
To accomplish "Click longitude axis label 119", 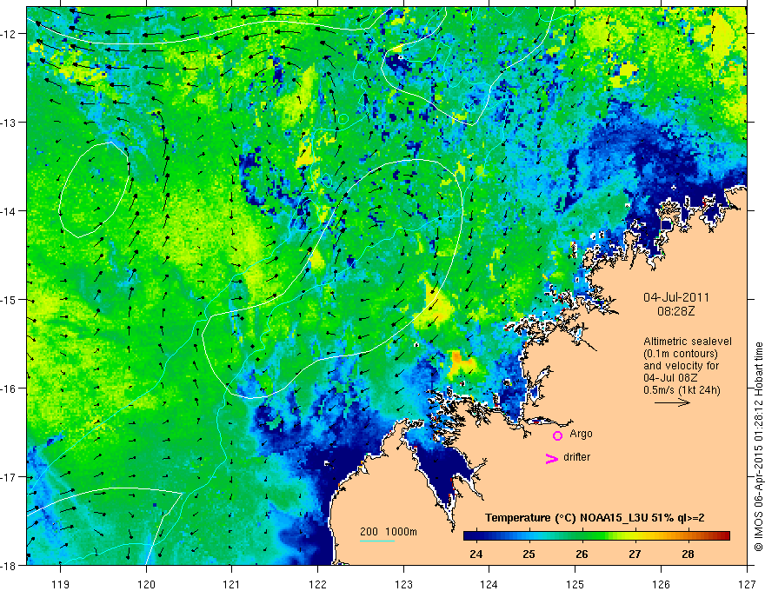I will 61,584.
